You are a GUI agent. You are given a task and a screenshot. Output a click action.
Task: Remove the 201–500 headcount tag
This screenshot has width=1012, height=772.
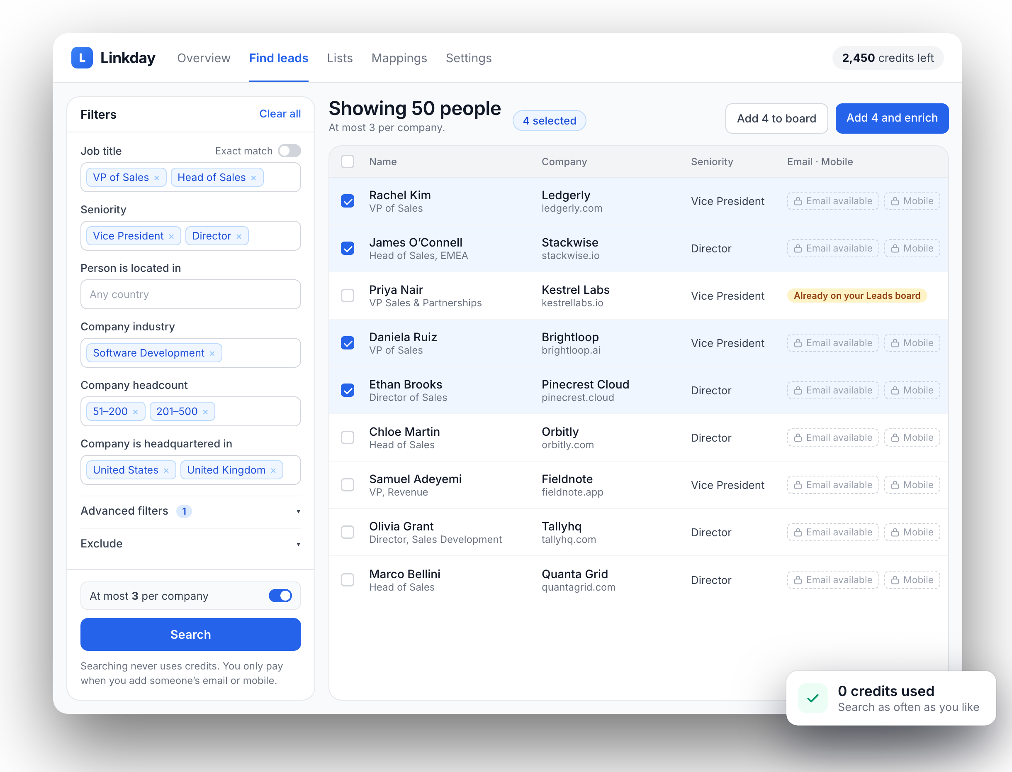(x=205, y=412)
